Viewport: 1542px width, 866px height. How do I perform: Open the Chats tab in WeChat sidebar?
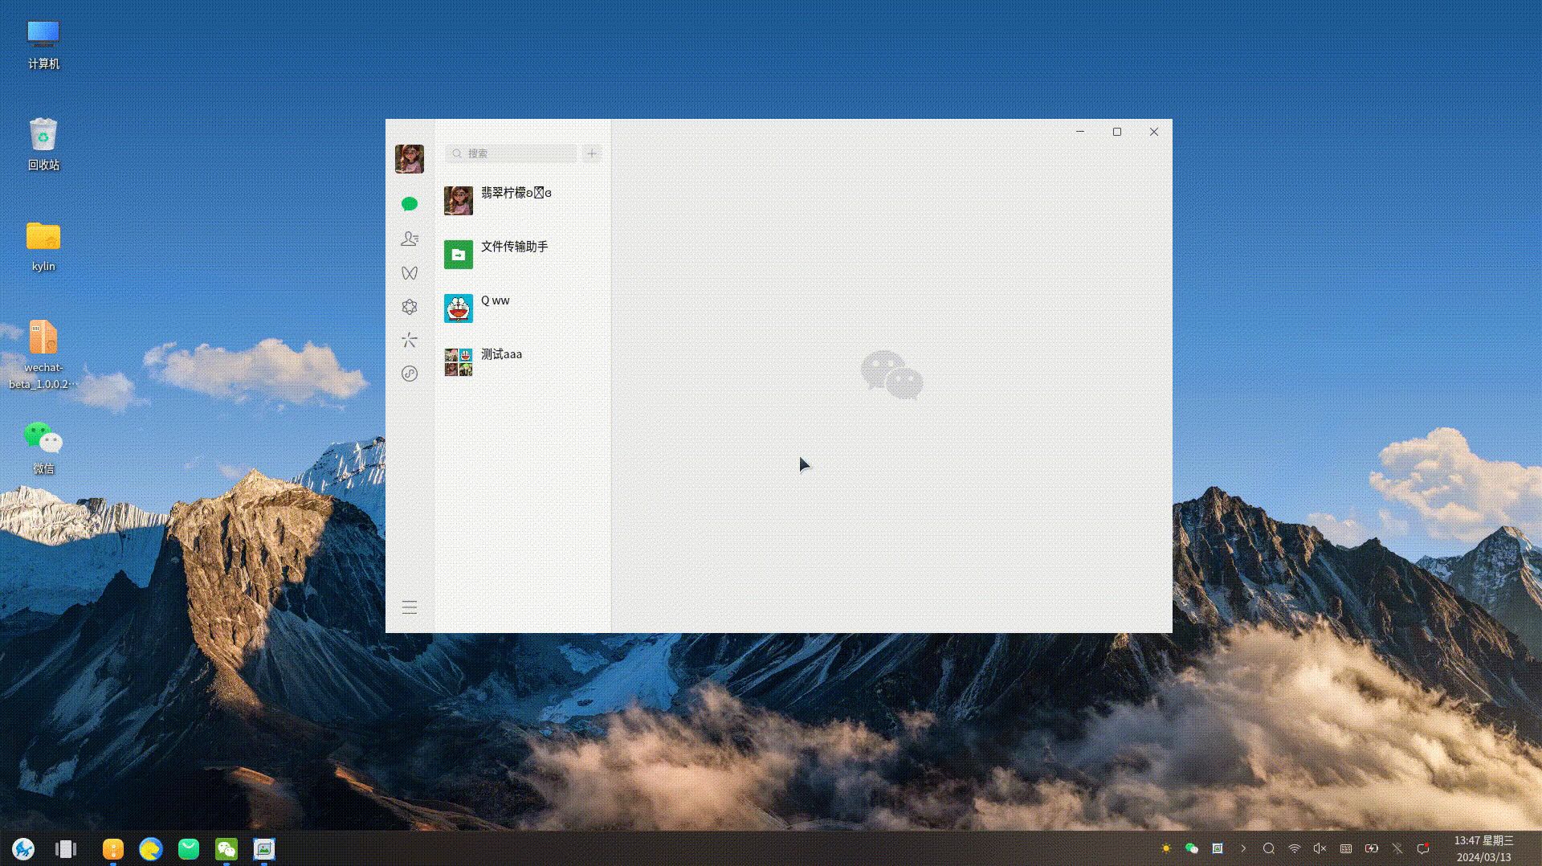(410, 204)
